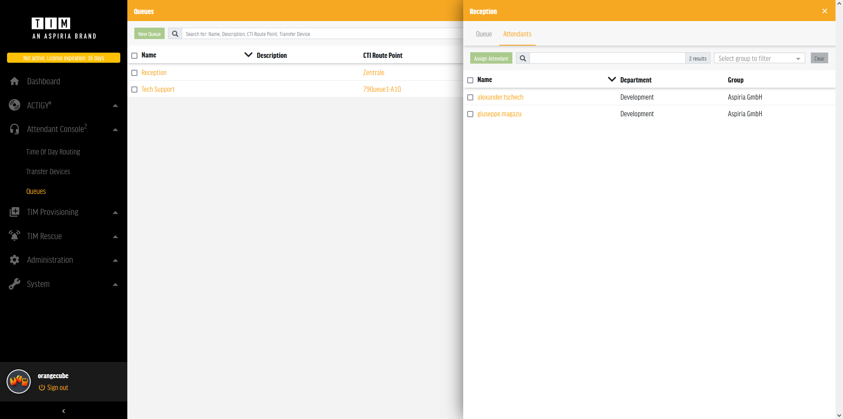Focus the Queues search input field
This screenshot has width=843, height=419.
pos(323,34)
